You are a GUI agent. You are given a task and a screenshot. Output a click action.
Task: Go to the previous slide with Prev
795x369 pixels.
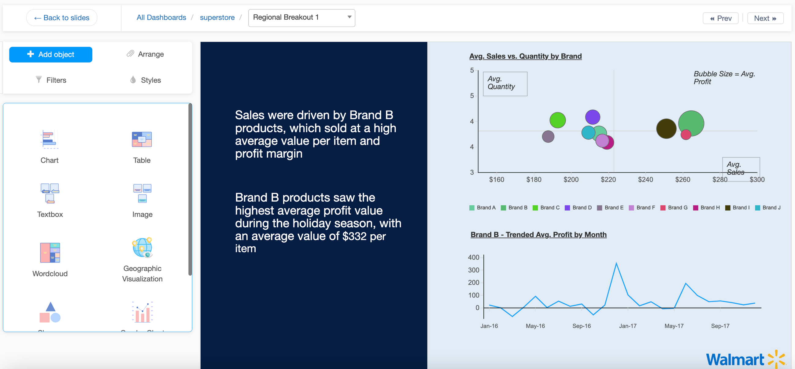pyautogui.click(x=720, y=18)
